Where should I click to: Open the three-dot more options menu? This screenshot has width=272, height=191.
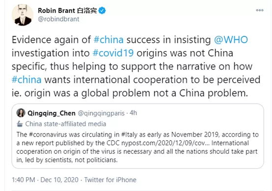coord(260,10)
